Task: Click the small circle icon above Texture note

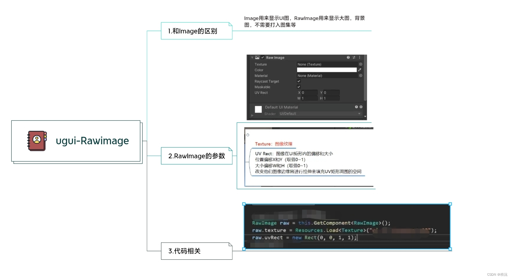Action: 248,135
